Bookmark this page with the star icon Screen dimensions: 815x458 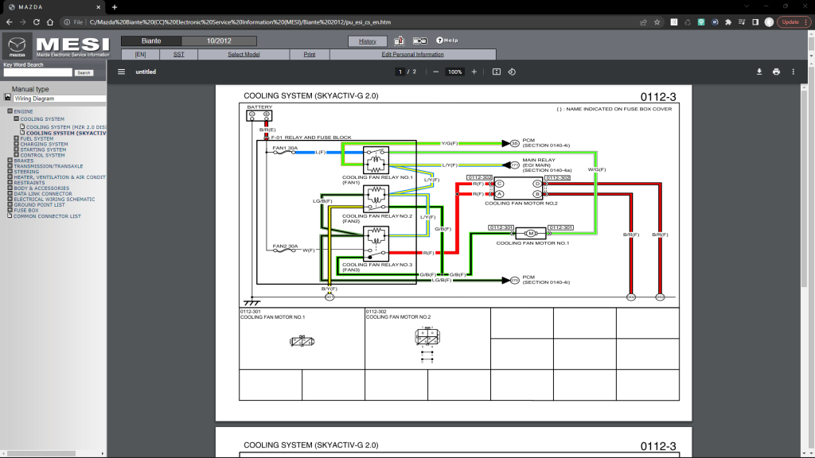click(x=657, y=22)
